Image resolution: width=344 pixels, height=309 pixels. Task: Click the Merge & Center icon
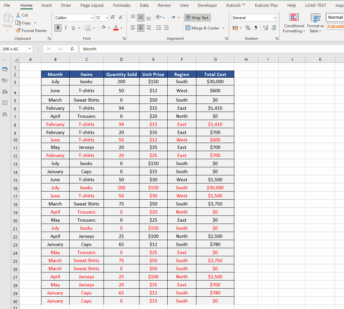188,28
